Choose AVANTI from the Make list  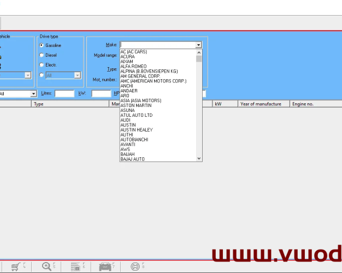[158, 144]
